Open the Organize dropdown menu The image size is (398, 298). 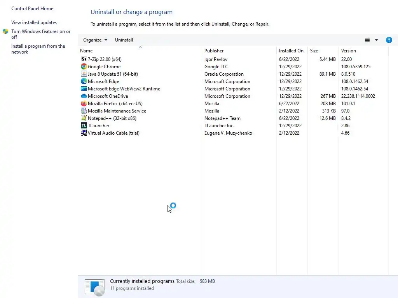coord(95,40)
